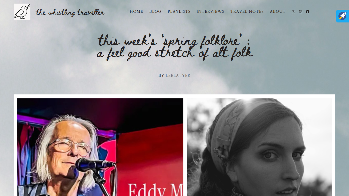Visit author Leela Iyer's page

coord(178,76)
